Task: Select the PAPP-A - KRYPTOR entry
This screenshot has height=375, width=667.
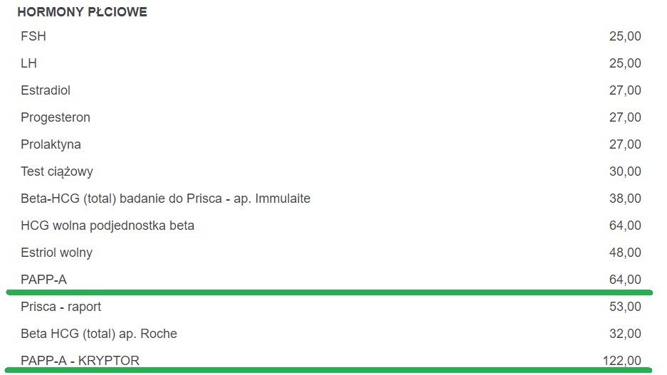Action: 80,361
